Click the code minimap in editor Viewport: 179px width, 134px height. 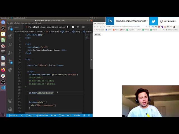pyautogui.click(x=88, y=37)
